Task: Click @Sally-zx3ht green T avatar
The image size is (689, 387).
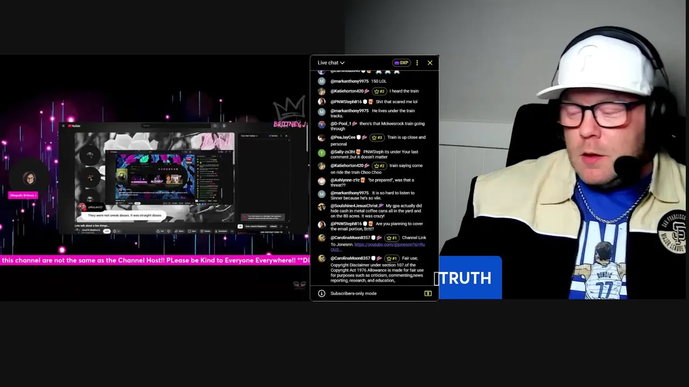Action: (x=321, y=153)
